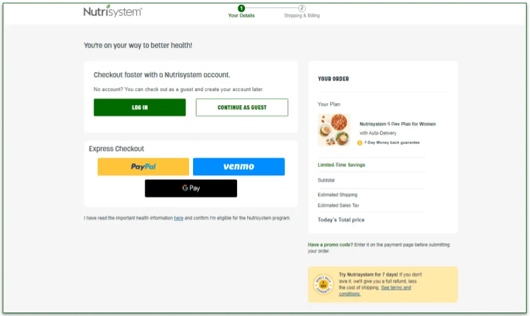Click the 'Express Checkout' heading
530x316 pixels.
pos(116,149)
